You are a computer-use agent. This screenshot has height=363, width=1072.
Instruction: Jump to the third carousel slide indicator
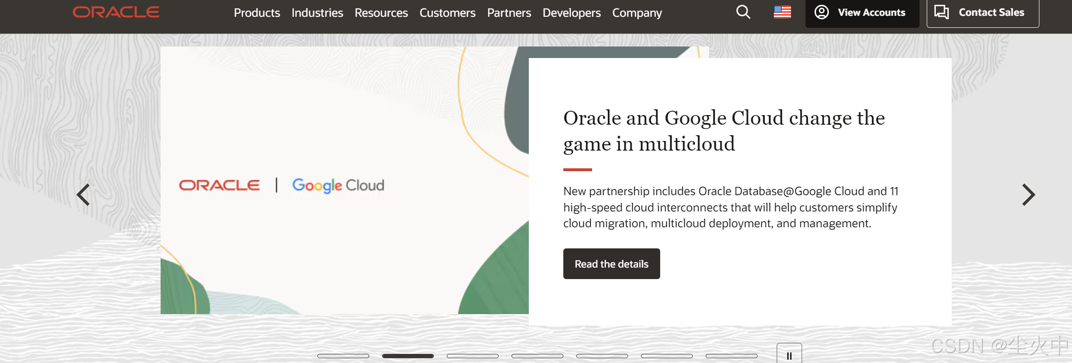(x=473, y=356)
